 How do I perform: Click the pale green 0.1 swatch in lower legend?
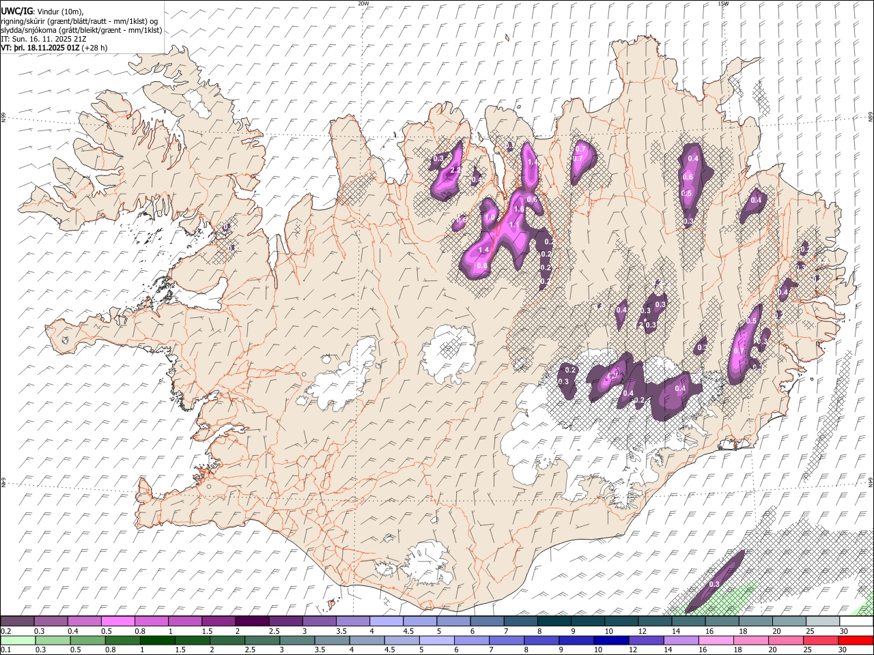click(17, 640)
